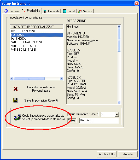Click Applica tutto button
The width and height of the screenshot is (140, 160).
(x=107, y=154)
